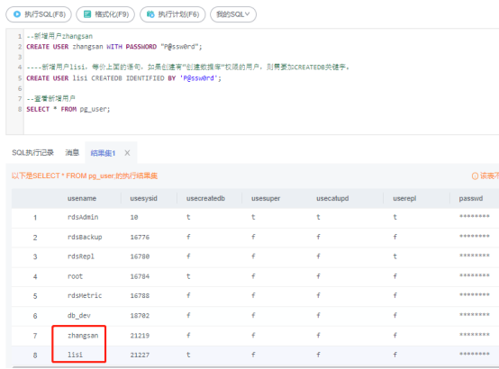This screenshot has height=369, width=499.
Task: Close the 结果集1 tab
Action: 127,153
